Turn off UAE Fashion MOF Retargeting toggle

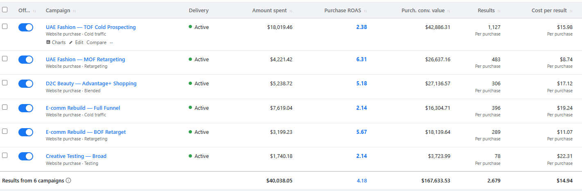point(26,60)
